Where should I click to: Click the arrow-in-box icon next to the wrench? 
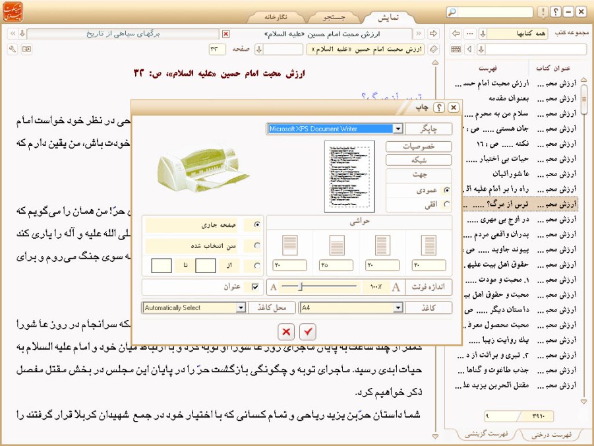click(26, 49)
